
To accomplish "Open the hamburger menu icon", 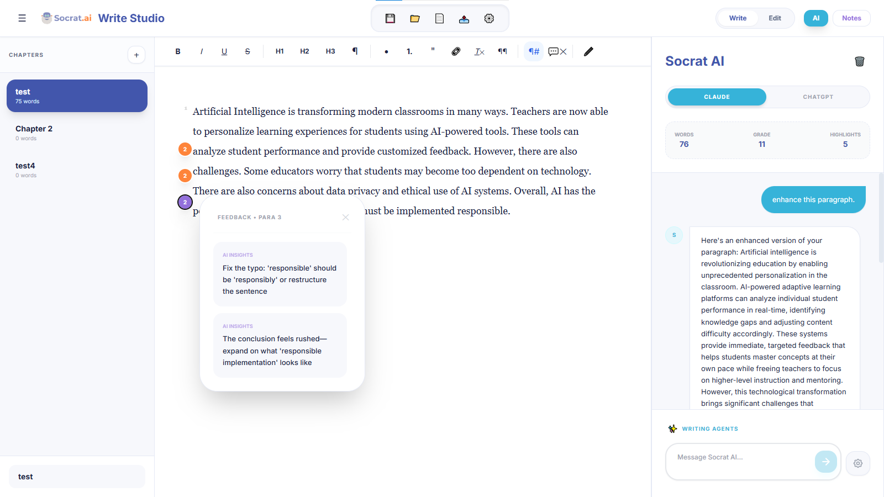I will (x=22, y=18).
